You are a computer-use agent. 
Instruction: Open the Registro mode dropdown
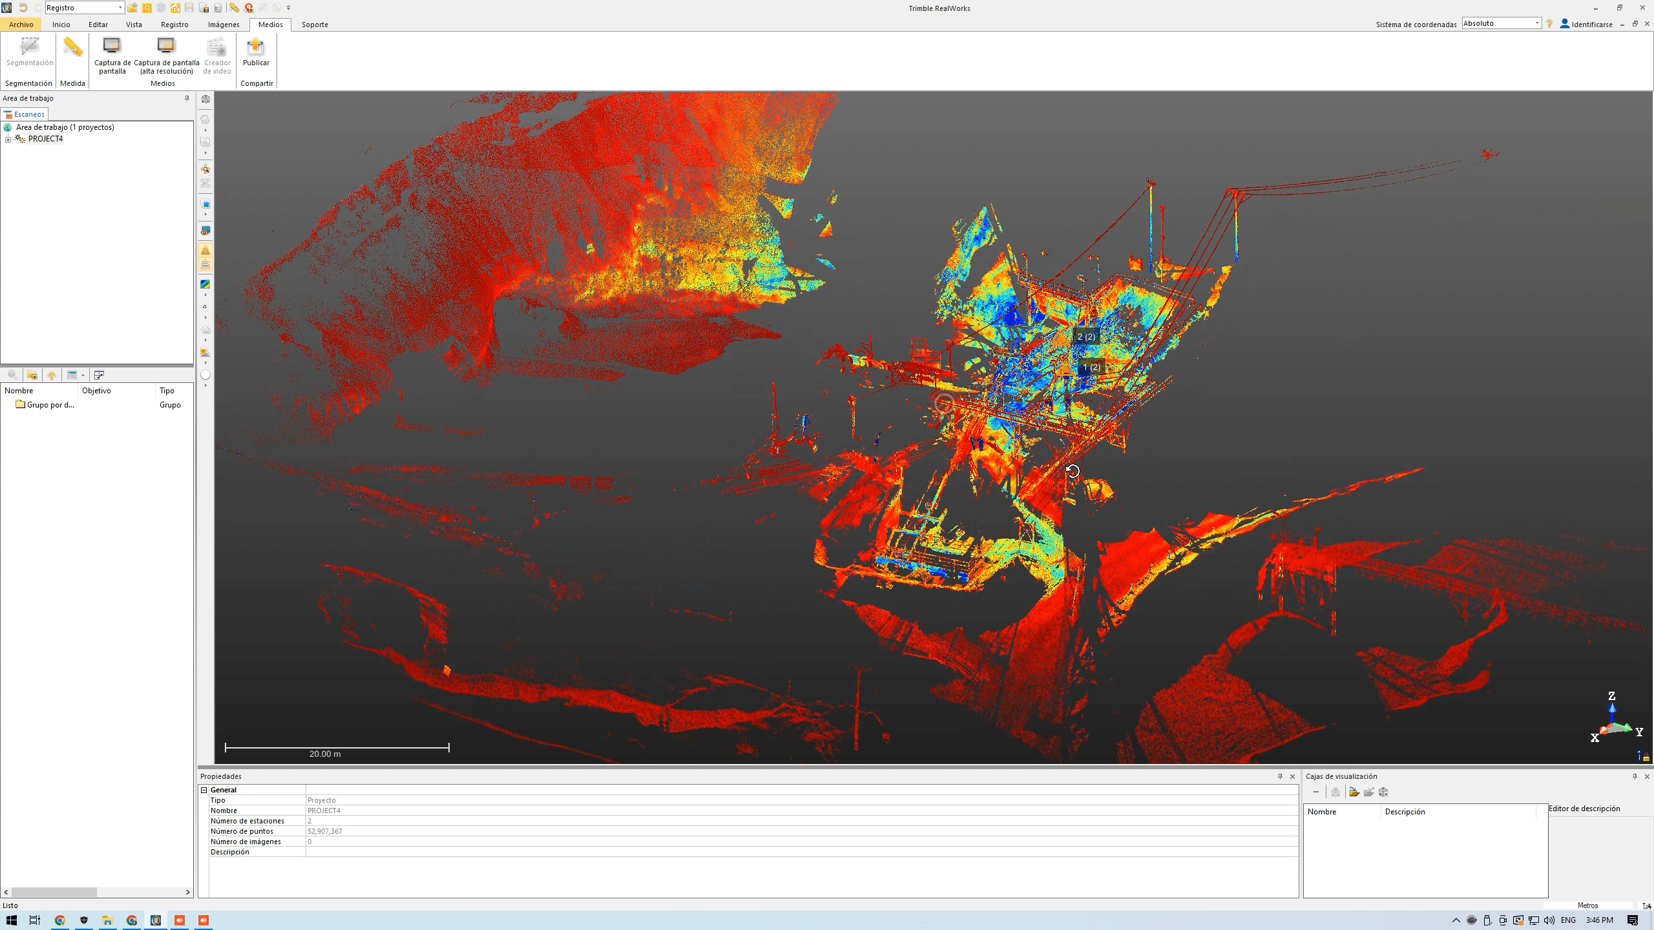pyautogui.click(x=120, y=8)
